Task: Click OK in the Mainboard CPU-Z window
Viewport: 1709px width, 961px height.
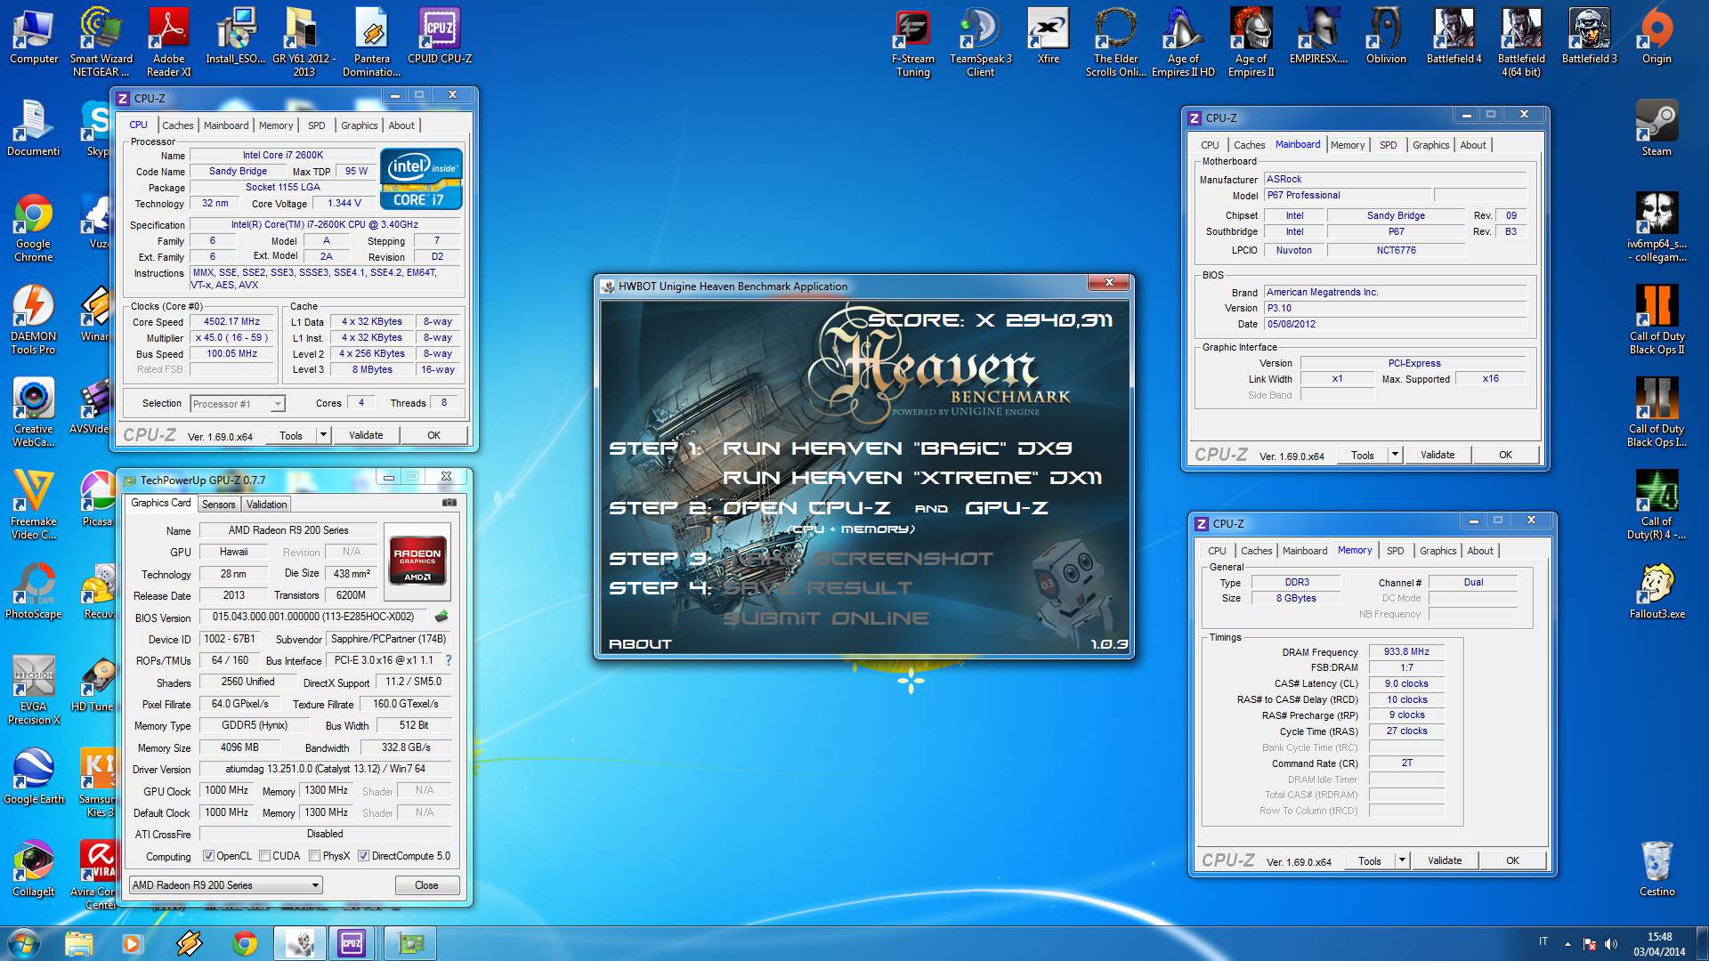Action: click(x=1505, y=455)
